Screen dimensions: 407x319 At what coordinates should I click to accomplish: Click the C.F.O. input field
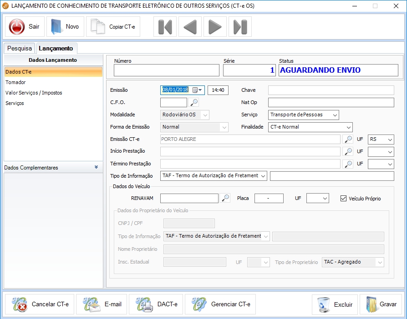173,102
